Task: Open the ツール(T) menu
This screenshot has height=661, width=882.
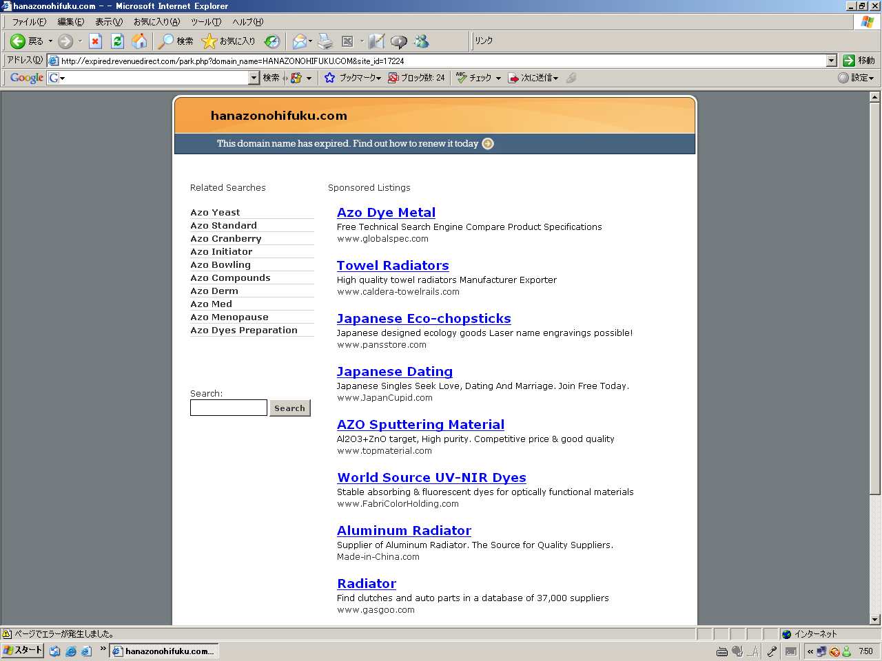Action: [x=206, y=22]
